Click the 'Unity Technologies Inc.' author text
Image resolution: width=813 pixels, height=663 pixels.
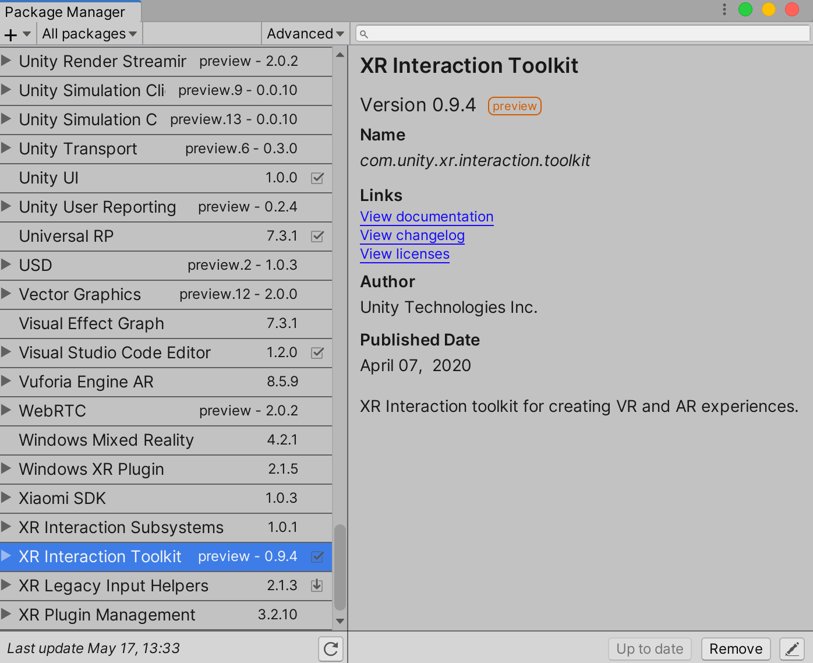click(x=449, y=307)
